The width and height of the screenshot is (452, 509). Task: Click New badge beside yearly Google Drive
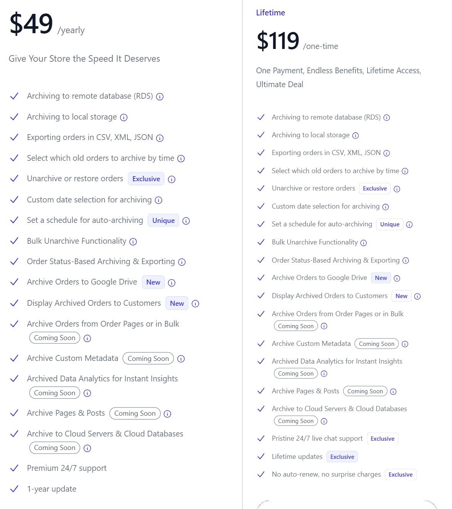click(153, 282)
